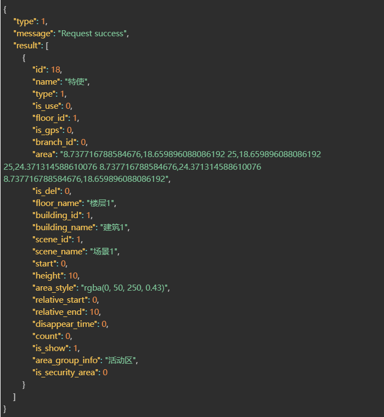The image size is (384, 417).
Task: Click the building_name value "建筑1"
Action: (114, 227)
